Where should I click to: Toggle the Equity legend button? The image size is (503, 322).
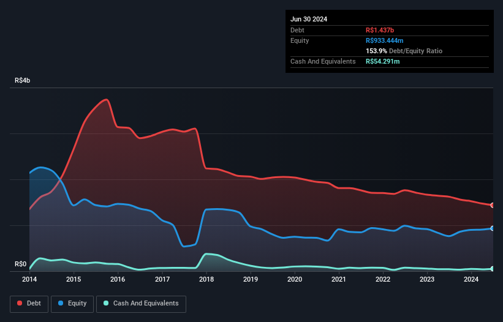point(72,304)
